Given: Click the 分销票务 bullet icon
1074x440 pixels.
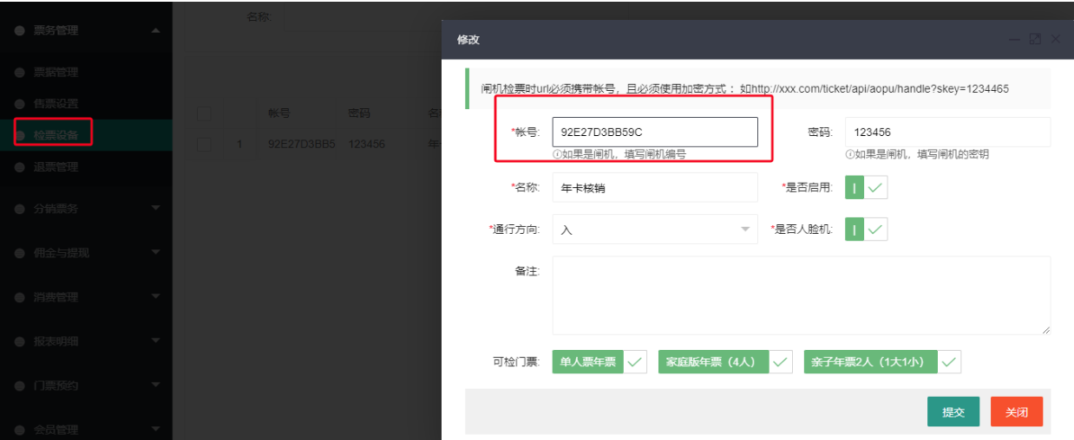Looking at the screenshot, I should click(x=19, y=209).
